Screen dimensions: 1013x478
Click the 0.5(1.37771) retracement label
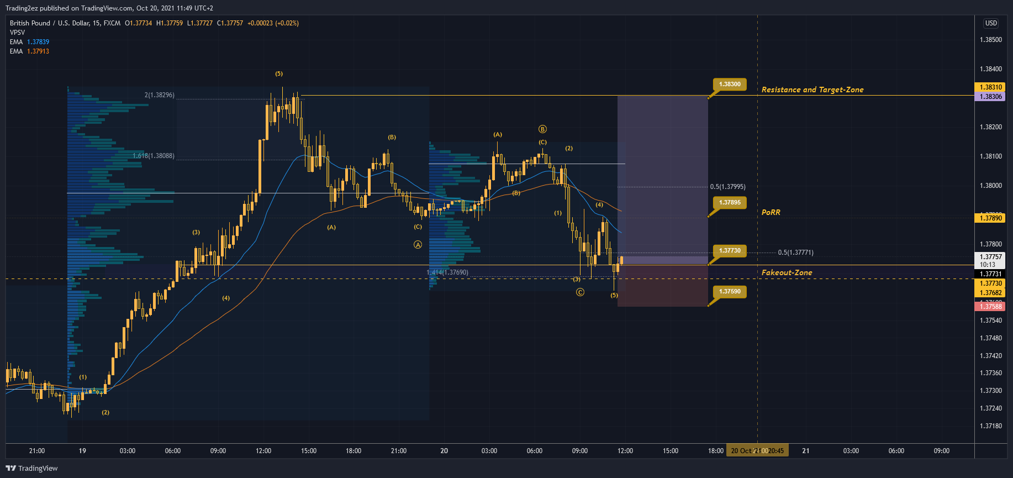(x=796, y=253)
